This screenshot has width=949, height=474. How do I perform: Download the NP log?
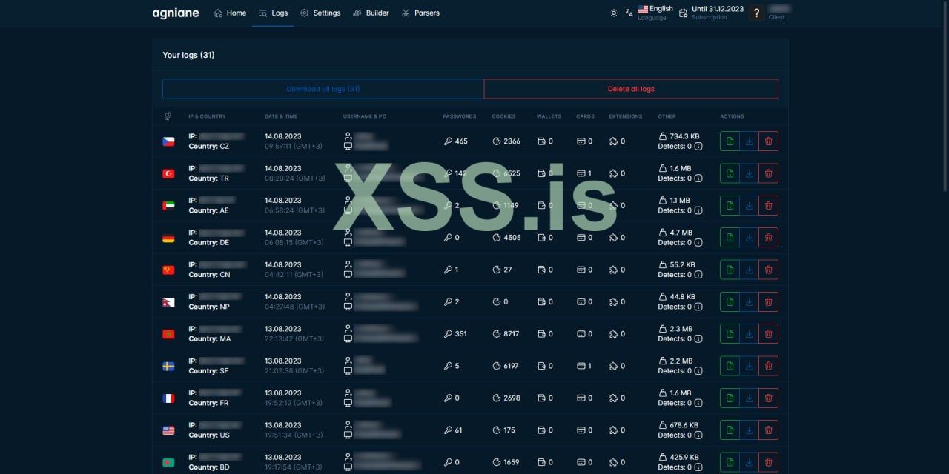pyautogui.click(x=749, y=301)
